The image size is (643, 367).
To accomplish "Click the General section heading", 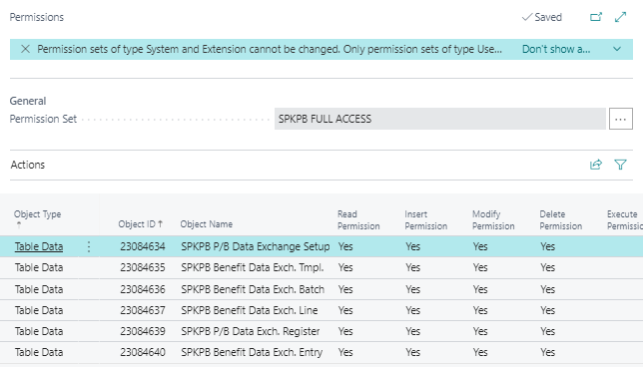I will coord(28,101).
